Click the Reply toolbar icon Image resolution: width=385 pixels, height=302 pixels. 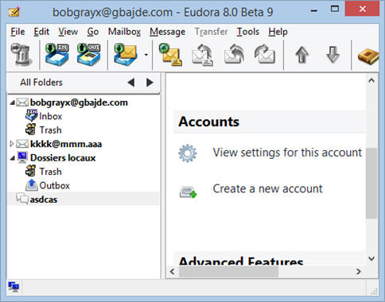202,55
